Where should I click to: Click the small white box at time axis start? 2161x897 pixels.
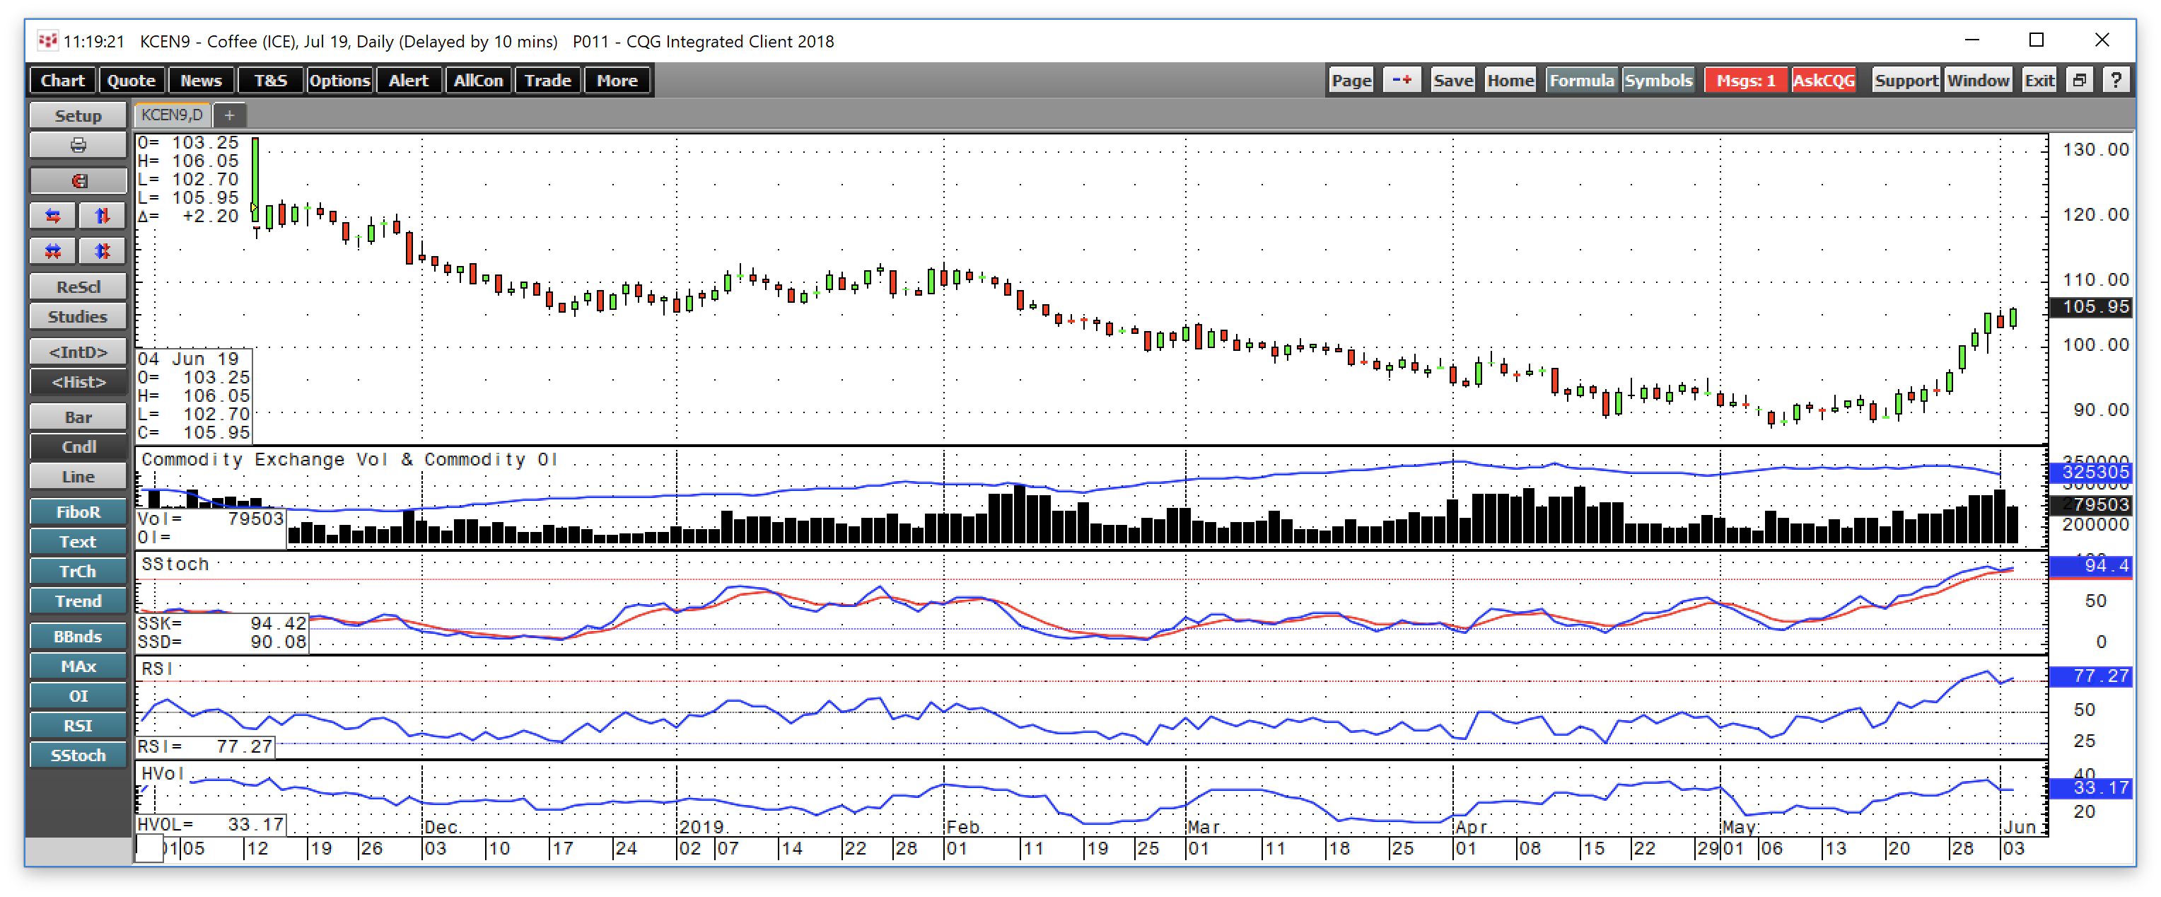[149, 848]
